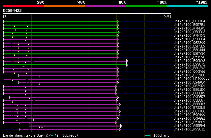Click the end position number 591
Viewport: 211px width, 138px height.
[166, 16]
